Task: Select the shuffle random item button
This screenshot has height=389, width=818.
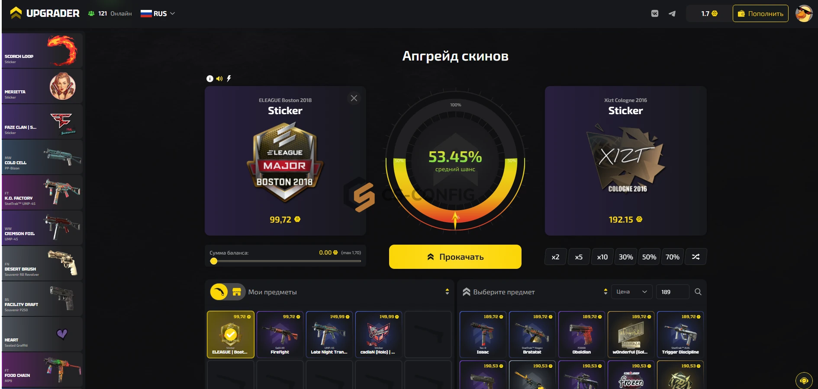Action: (x=696, y=257)
